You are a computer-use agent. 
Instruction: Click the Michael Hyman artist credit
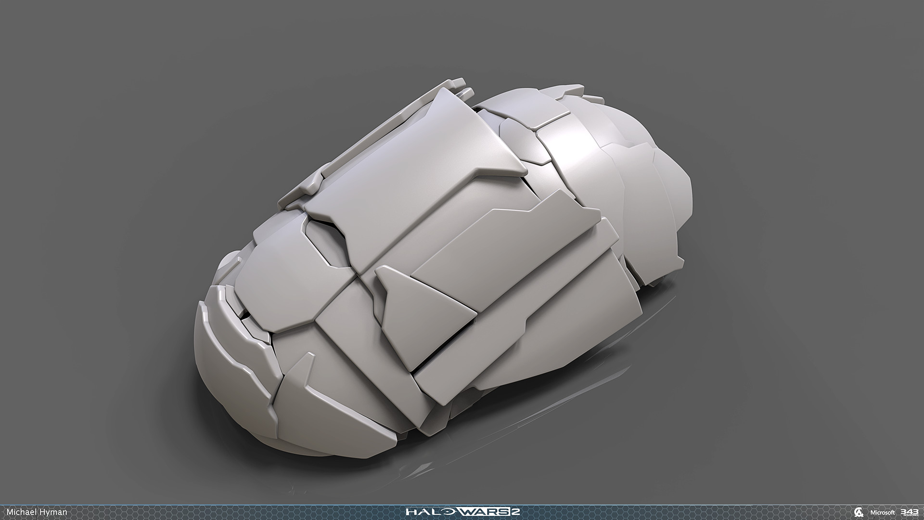37,512
